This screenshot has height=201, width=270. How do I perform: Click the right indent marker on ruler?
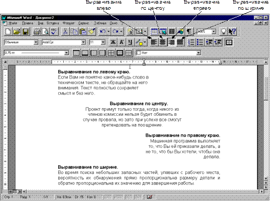[220, 63]
